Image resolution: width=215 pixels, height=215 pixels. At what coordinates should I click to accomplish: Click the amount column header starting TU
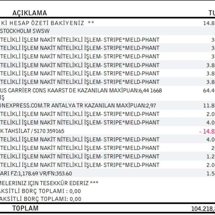pyautogui.click(x=212, y=13)
